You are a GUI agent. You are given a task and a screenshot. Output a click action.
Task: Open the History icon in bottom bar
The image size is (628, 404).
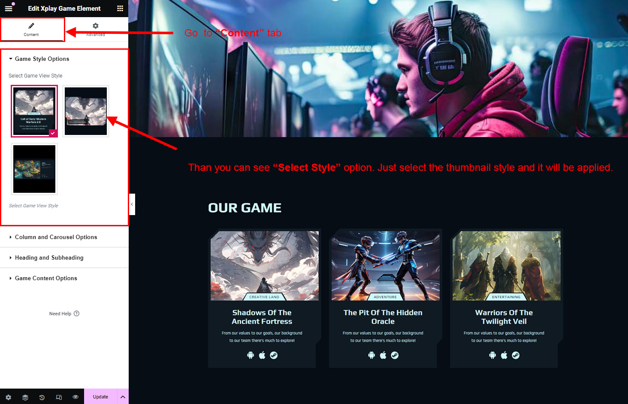click(42, 397)
